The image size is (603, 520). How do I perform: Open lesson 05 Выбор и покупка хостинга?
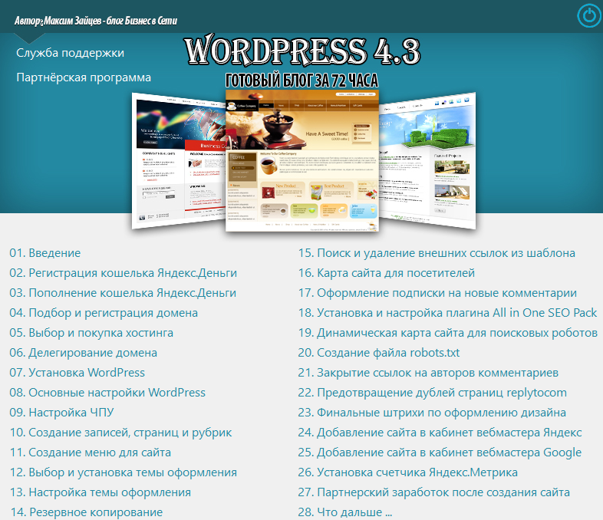91,333
